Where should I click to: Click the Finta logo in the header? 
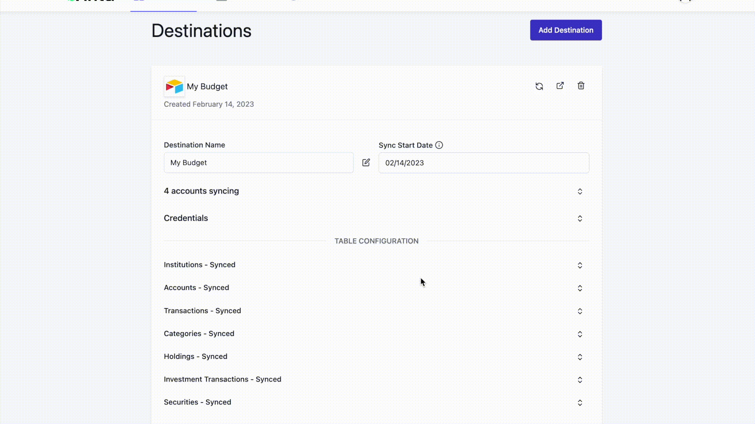pyautogui.click(x=90, y=2)
